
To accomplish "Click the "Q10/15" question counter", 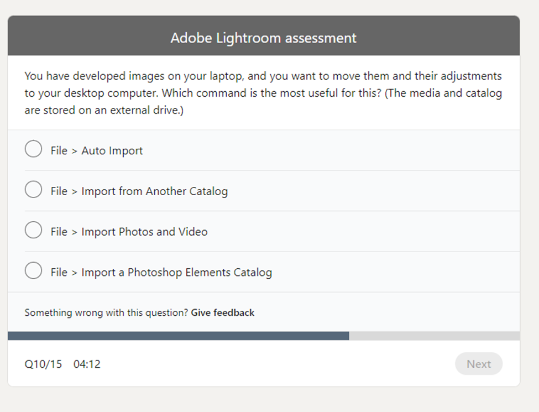I will [43, 364].
